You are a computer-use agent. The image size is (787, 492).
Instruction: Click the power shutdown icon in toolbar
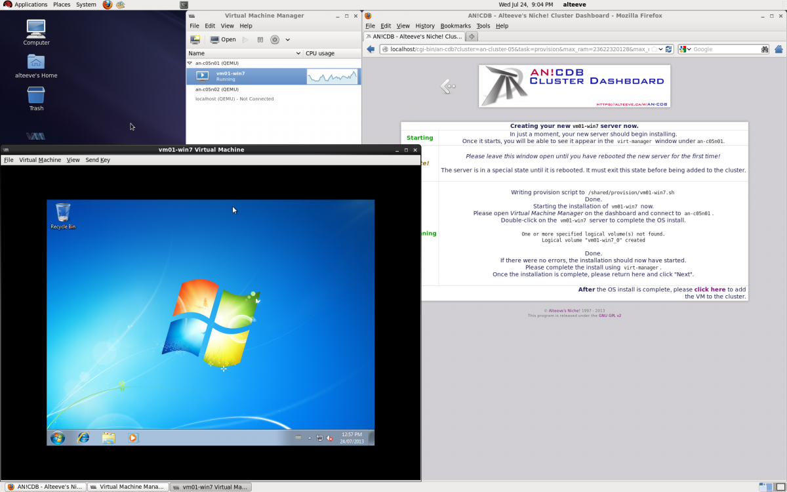(x=274, y=39)
